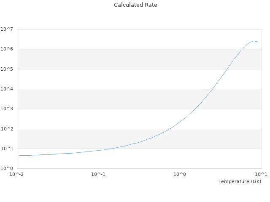This screenshot has height=202, width=270.
Task: Click the 10^1 label on the x-axis
Action: 261,174
